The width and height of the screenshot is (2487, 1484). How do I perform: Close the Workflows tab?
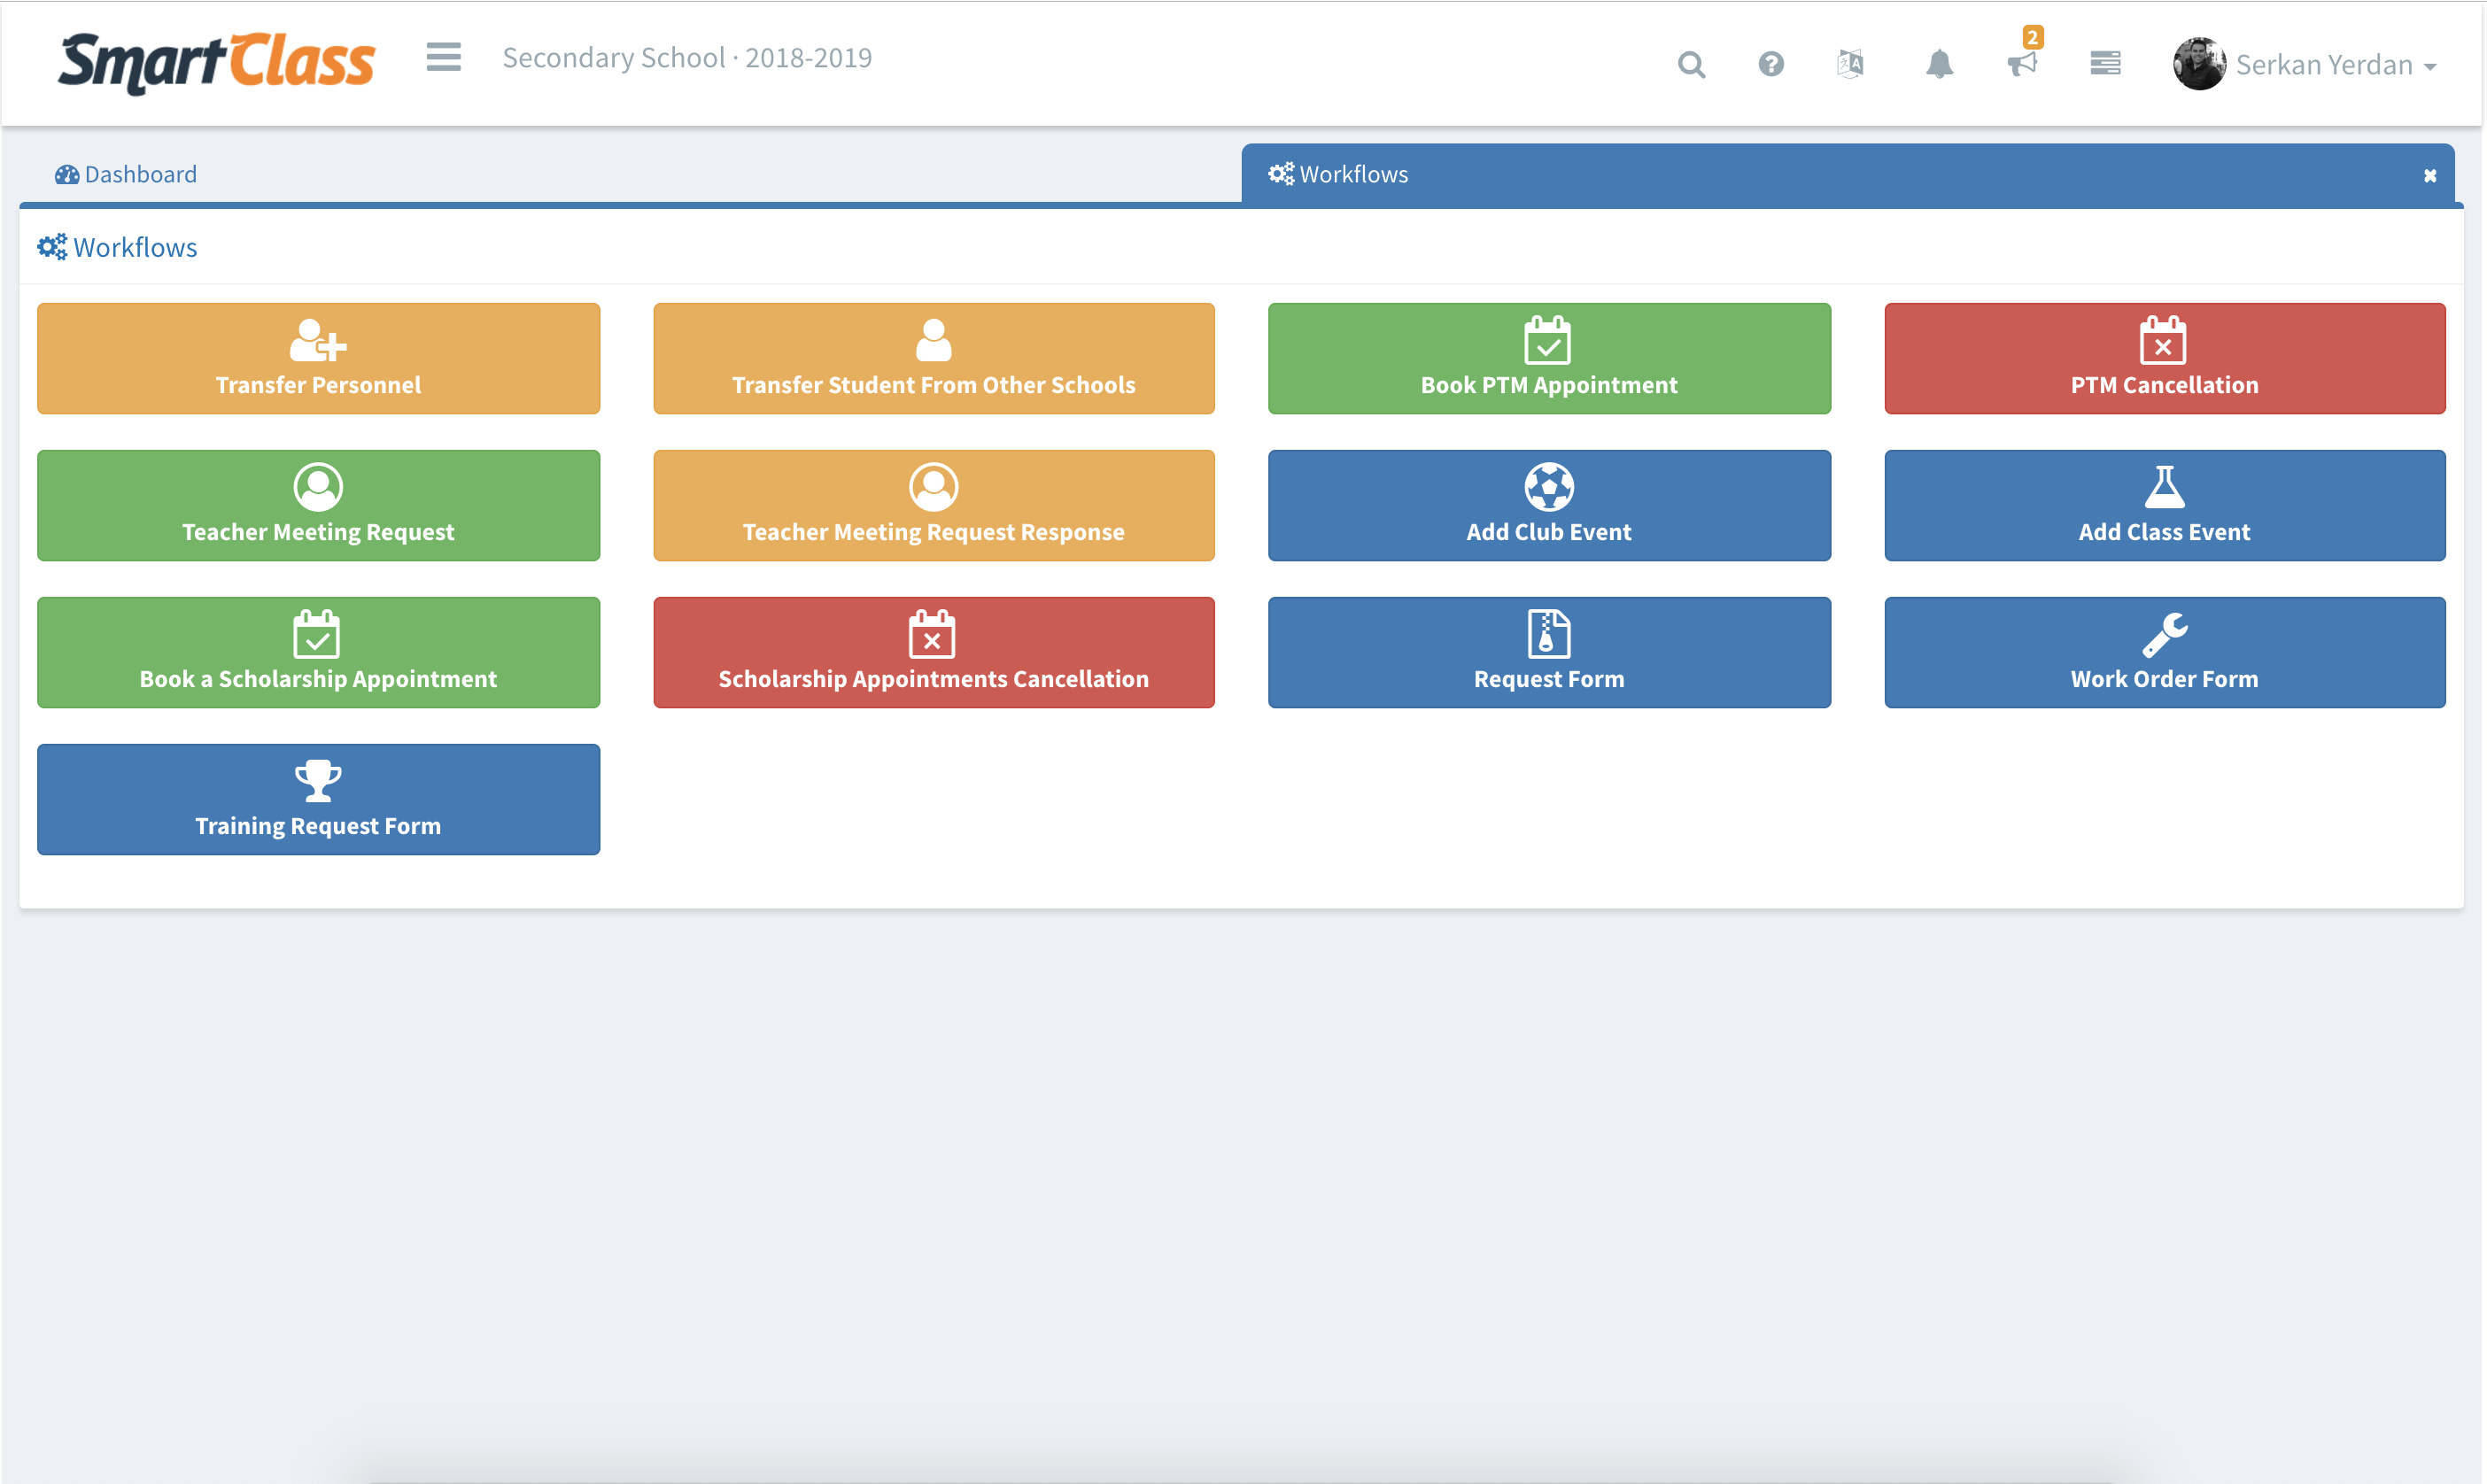pos(2429,176)
